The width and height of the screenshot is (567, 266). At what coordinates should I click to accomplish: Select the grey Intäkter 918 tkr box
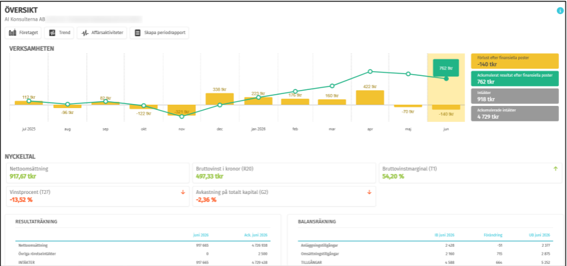click(x=514, y=96)
